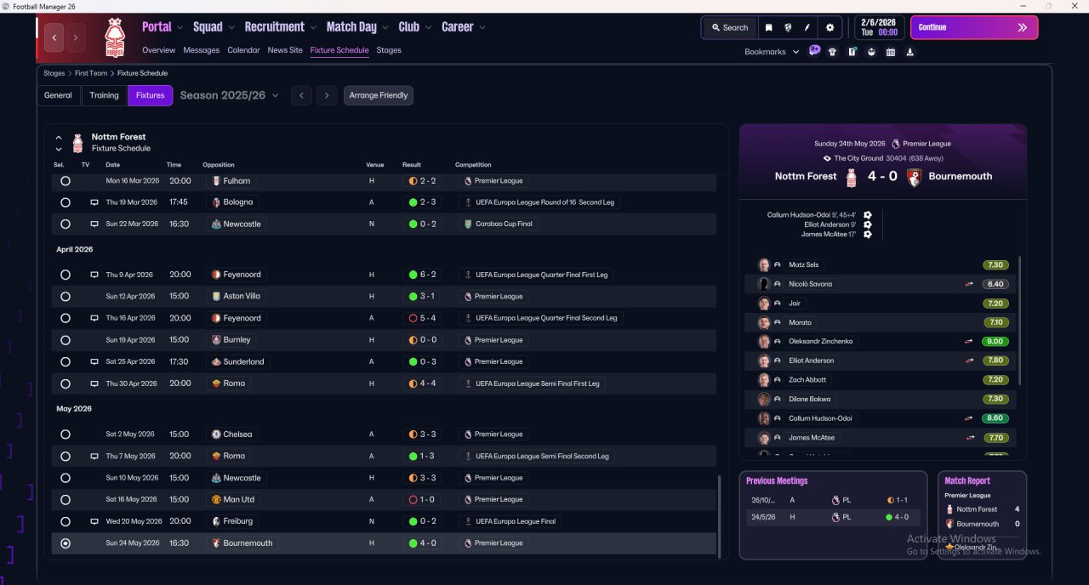Click the Fulham club badge icon
This screenshot has width=1089, height=585.
[x=216, y=181]
